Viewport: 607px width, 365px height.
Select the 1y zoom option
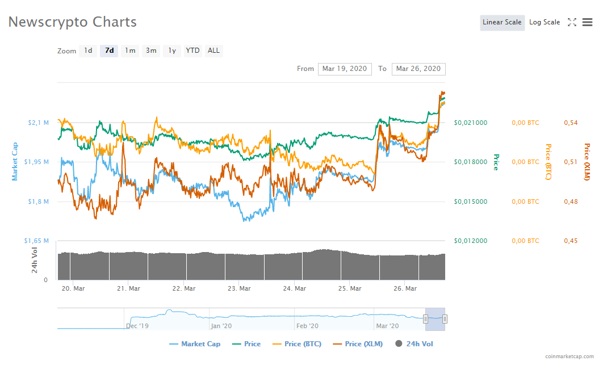(x=172, y=51)
